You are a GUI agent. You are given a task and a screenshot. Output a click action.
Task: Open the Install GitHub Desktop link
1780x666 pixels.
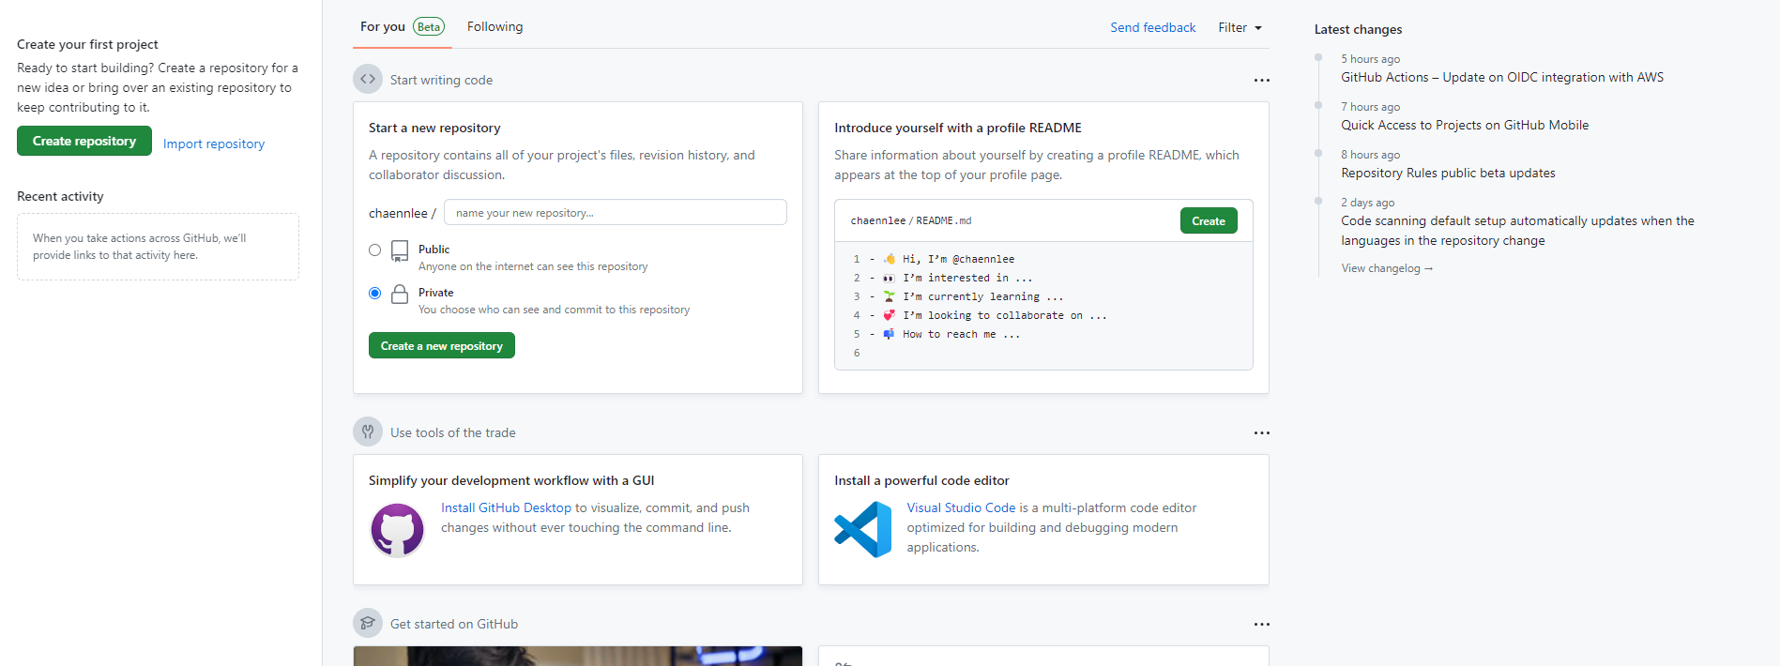point(506,507)
